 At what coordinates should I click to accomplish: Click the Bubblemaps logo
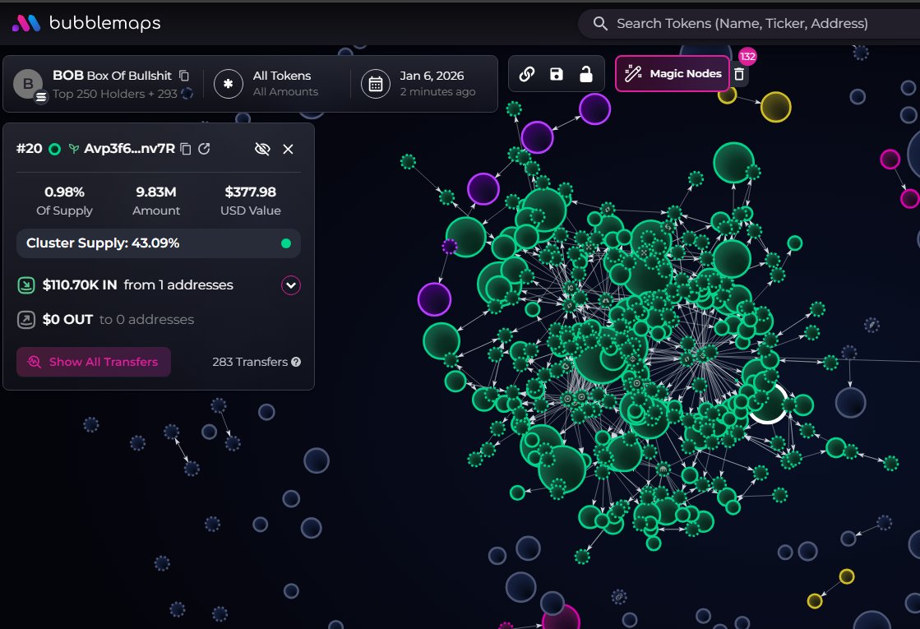pos(86,23)
